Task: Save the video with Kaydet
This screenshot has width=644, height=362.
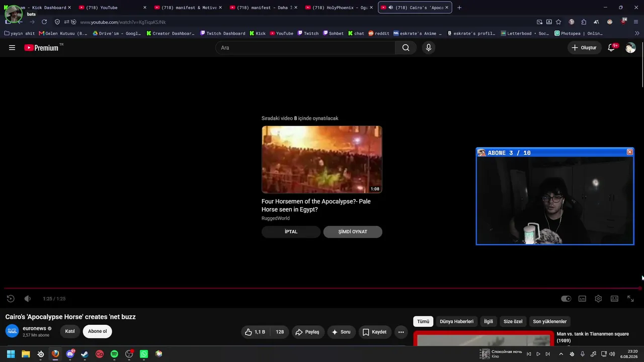Action: pyautogui.click(x=374, y=332)
